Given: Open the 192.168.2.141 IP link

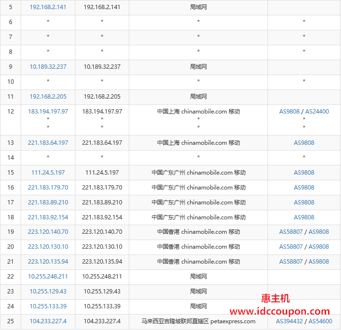Looking at the screenshot, I should (48, 7).
